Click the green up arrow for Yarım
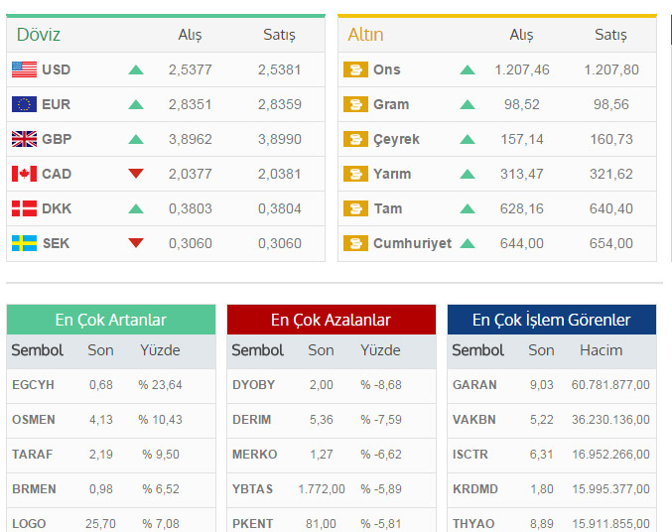 [468, 174]
